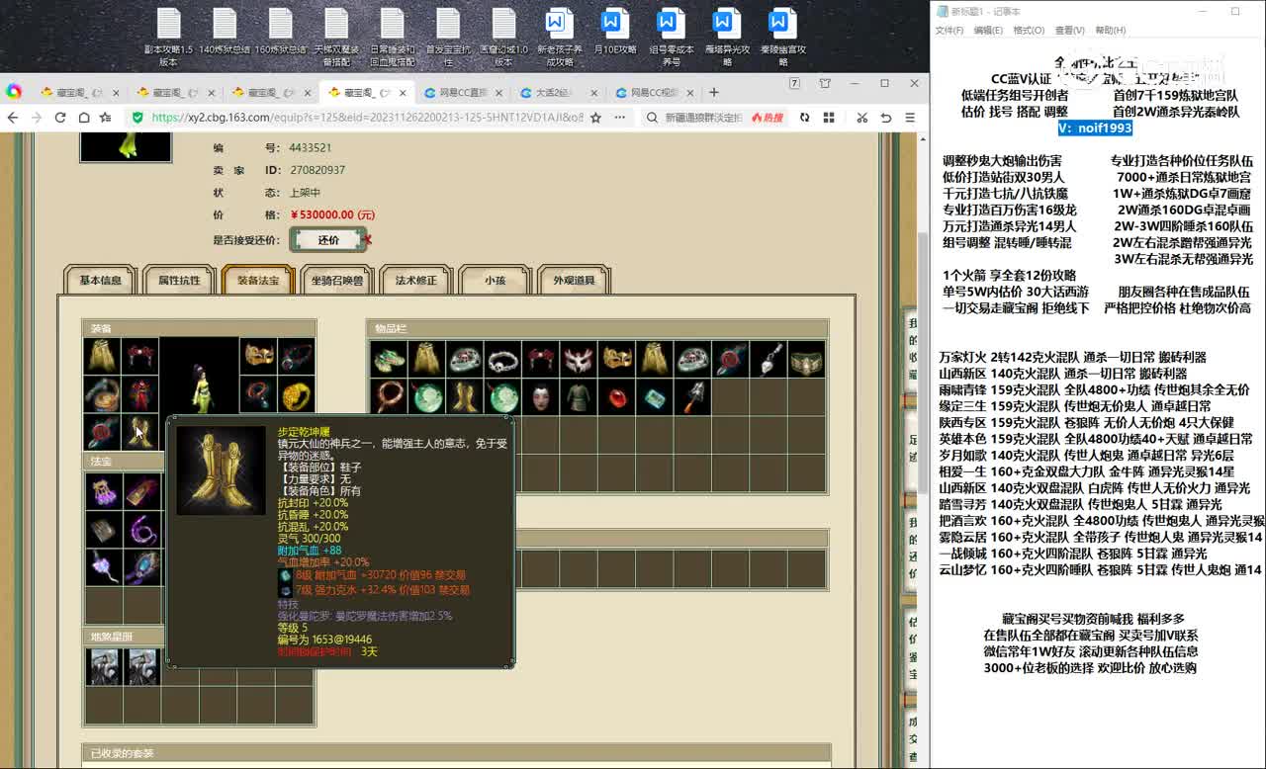Focus the browser URL address field
Screen dimensions: 1266x769
tap(368, 117)
